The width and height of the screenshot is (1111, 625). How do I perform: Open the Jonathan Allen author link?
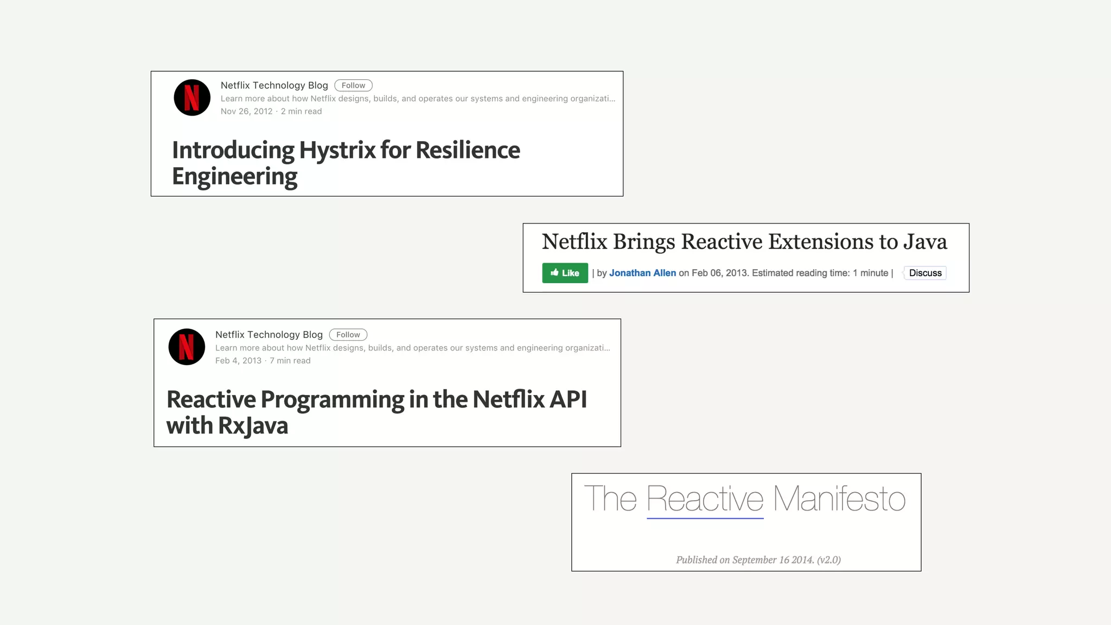point(642,273)
